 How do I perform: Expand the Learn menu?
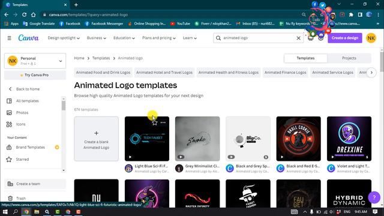pyautogui.click(x=190, y=38)
